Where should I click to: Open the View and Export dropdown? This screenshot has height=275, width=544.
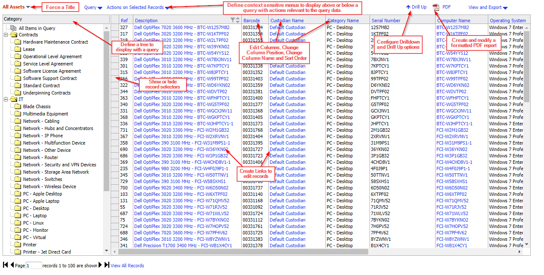(x=487, y=7)
